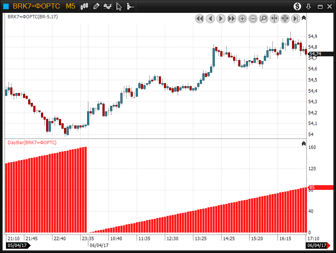Open the indicators icon in title bar
The image size is (336, 253).
click(108, 6)
